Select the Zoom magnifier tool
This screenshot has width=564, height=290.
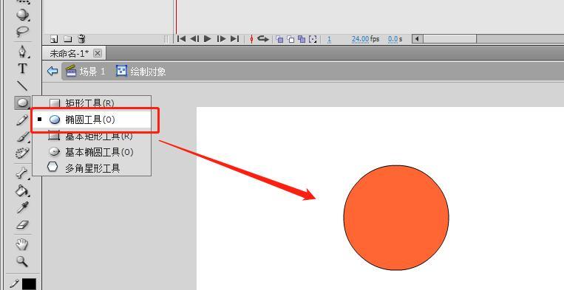coord(22,261)
